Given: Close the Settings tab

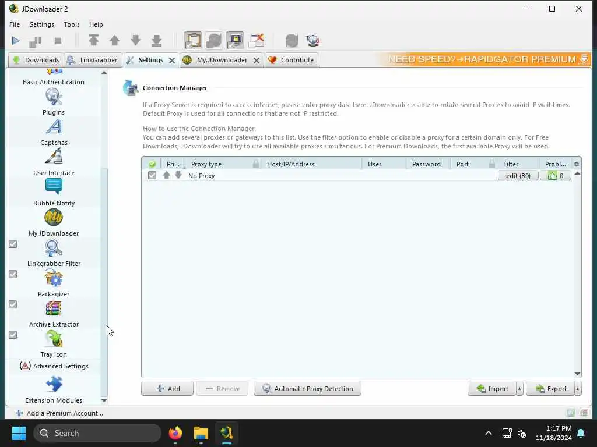Looking at the screenshot, I should coord(172,61).
